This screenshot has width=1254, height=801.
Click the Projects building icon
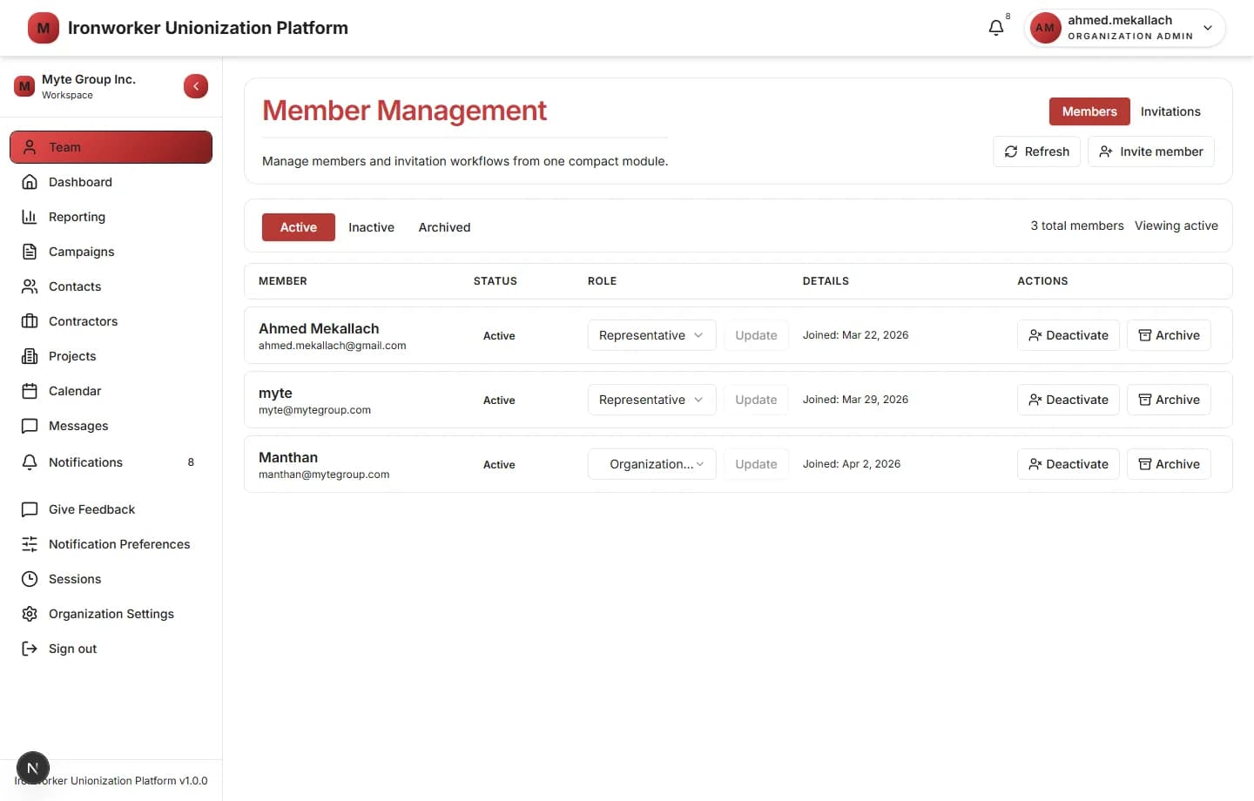click(30, 356)
